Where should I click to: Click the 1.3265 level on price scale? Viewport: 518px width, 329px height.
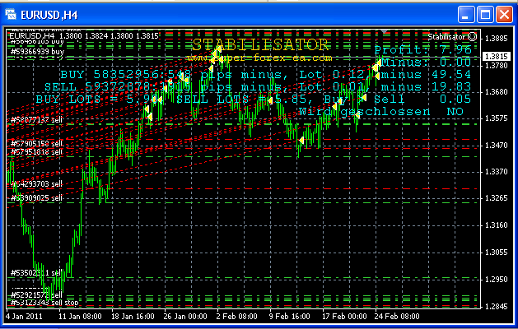coord(497,198)
